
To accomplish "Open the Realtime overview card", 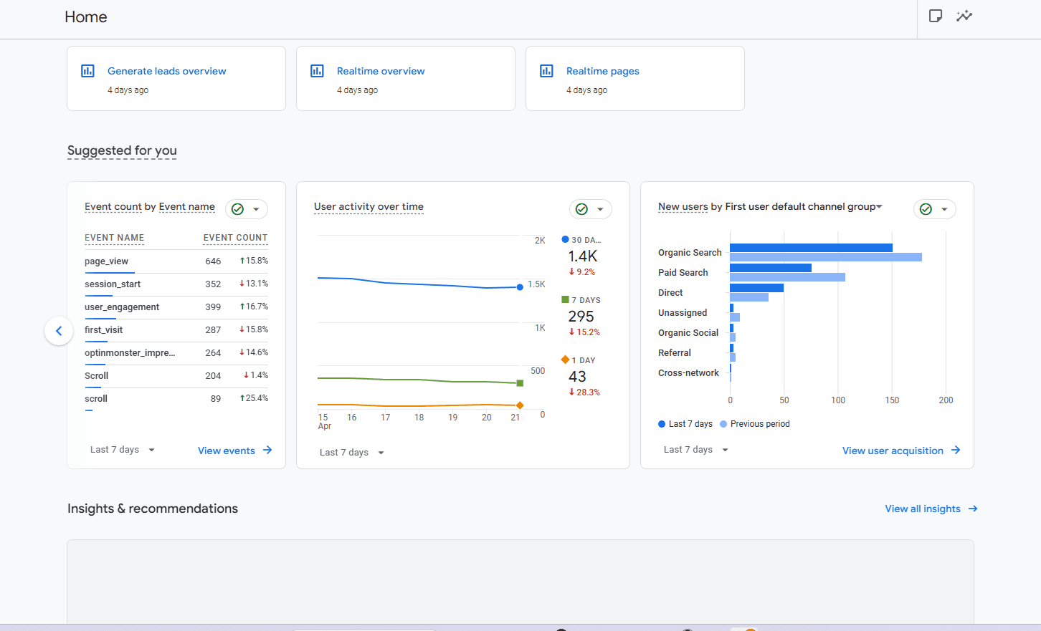I will [381, 71].
